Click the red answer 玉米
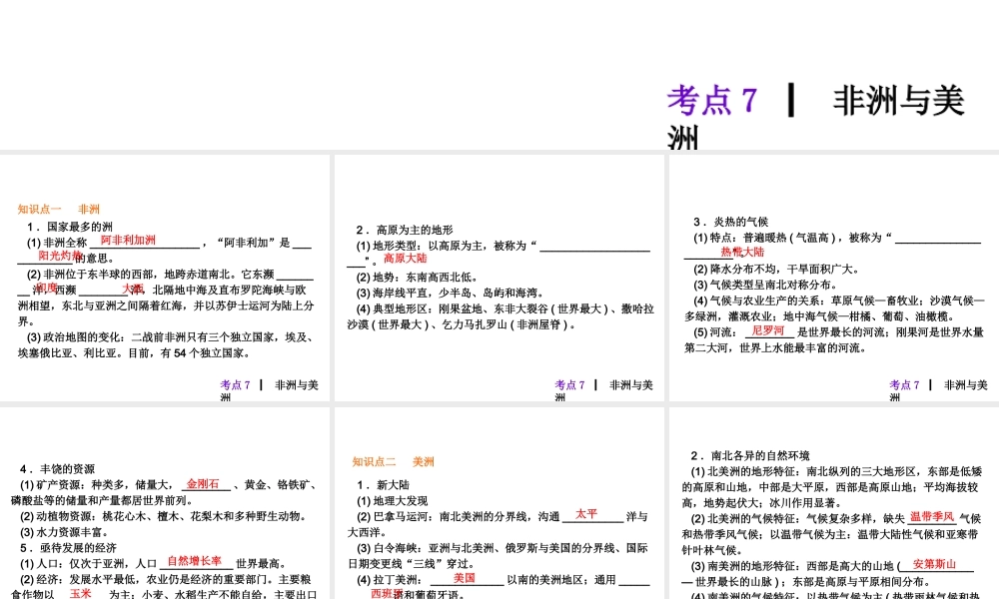Screen dimensions: 999x599 tap(81, 593)
